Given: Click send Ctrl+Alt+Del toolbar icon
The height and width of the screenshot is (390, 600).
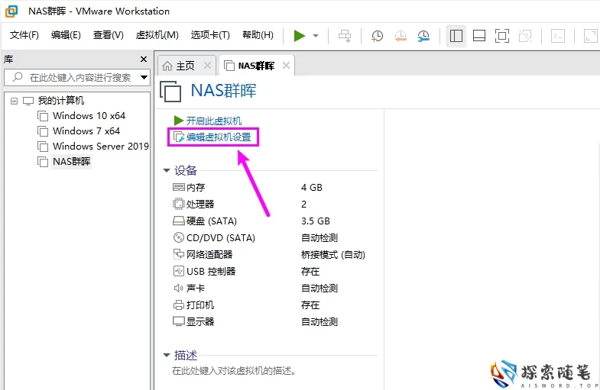Looking at the screenshot, I should coord(345,36).
